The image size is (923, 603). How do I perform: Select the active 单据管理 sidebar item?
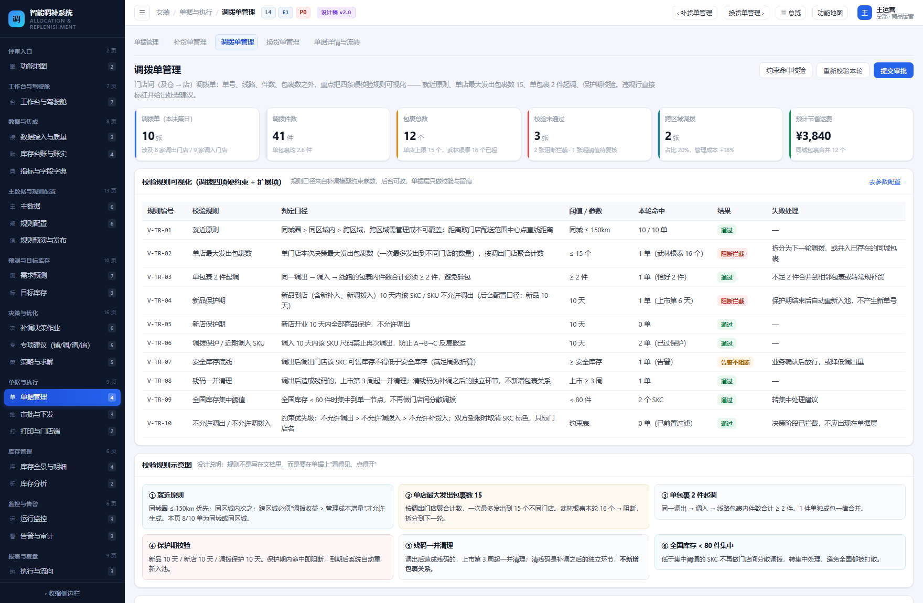click(x=62, y=397)
